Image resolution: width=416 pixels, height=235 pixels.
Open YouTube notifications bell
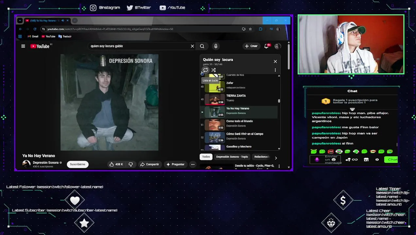click(x=267, y=46)
